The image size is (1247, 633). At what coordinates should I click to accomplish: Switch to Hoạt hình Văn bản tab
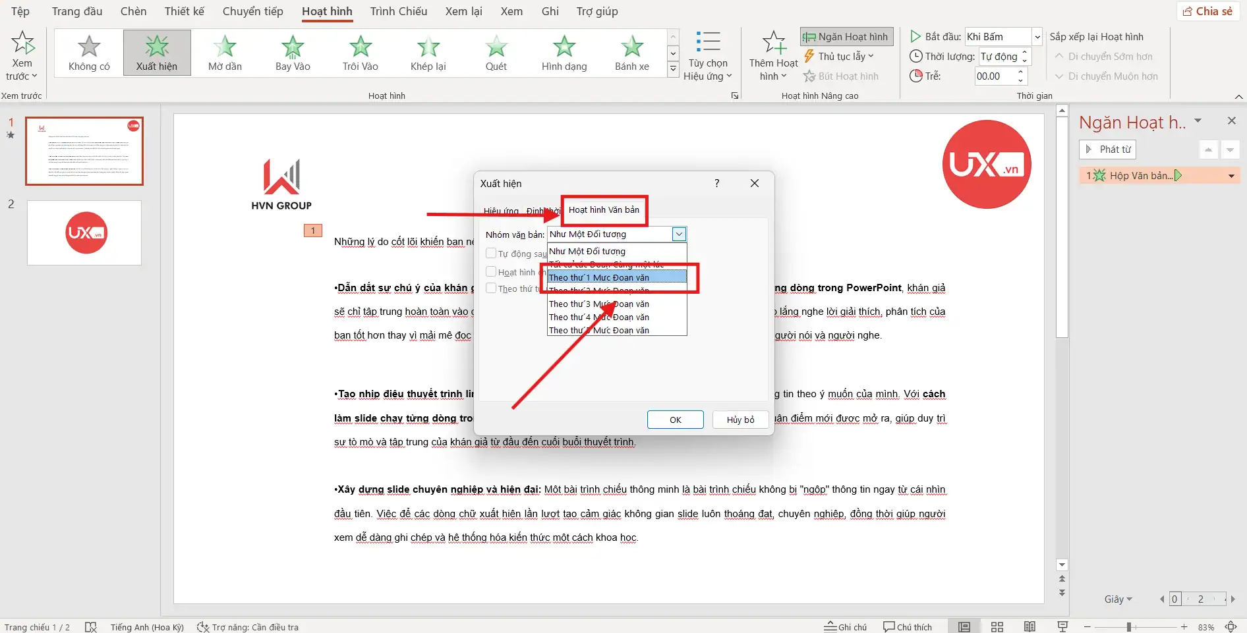pyautogui.click(x=604, y=209)
